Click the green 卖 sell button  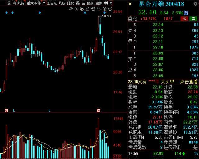click(x=193, y=19)
